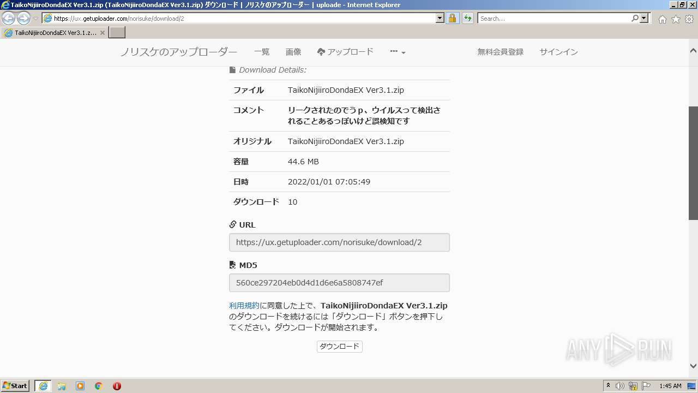Click the page scrollbar up arrow
The height and width of the screenshot is (393, 698).
point(693,51)
